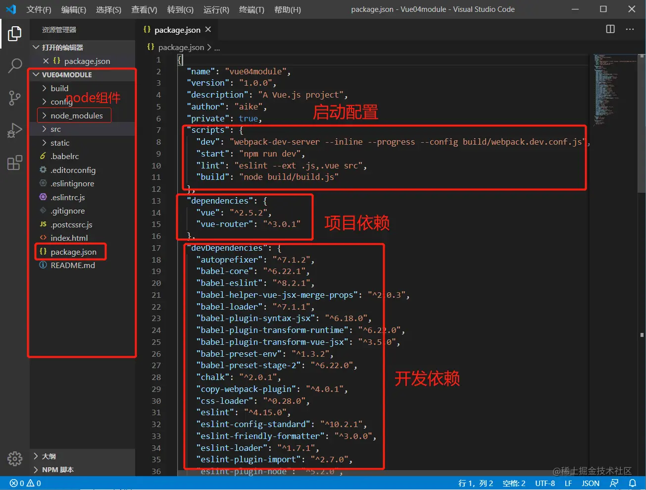
Task: Open the 终端(T) menu
Action: point(251,9)
